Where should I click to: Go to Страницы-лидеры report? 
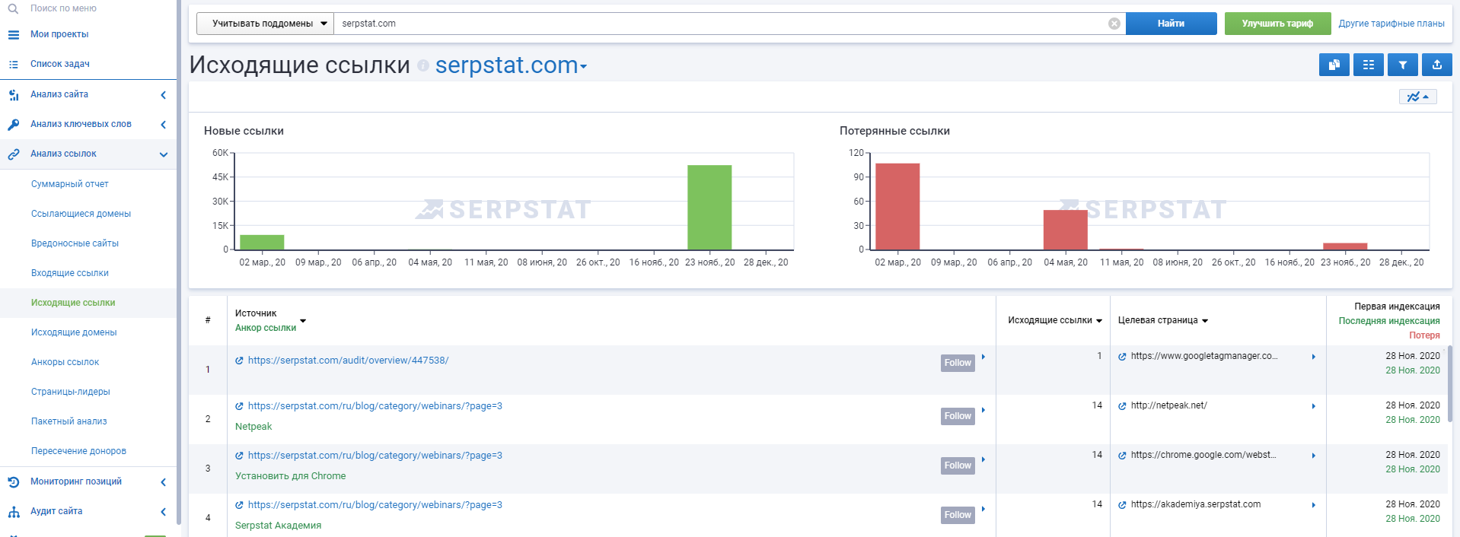pyautogui.click(x=71, y=392)
